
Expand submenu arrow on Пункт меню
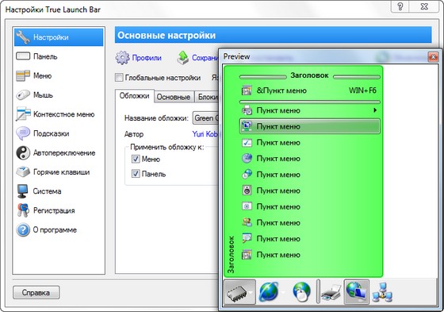(375, 110)
